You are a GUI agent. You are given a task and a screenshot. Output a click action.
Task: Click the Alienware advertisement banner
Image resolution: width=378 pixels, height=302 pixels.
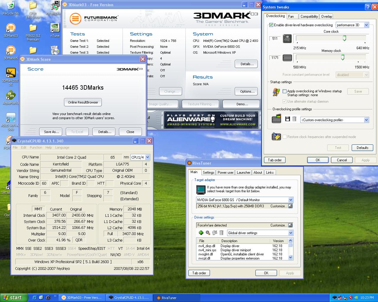tap(211, 120)
